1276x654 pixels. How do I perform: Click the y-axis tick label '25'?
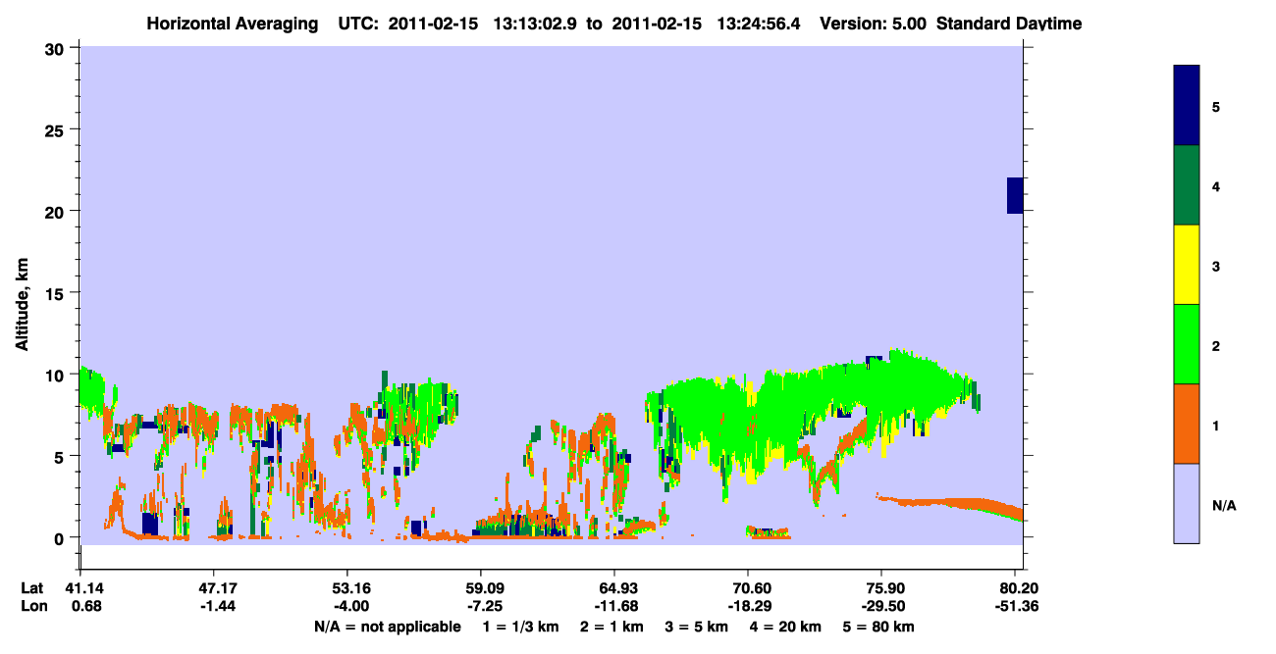pos(56,129)
